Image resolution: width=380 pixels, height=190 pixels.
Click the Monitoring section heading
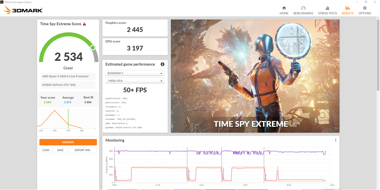(115, 140)
